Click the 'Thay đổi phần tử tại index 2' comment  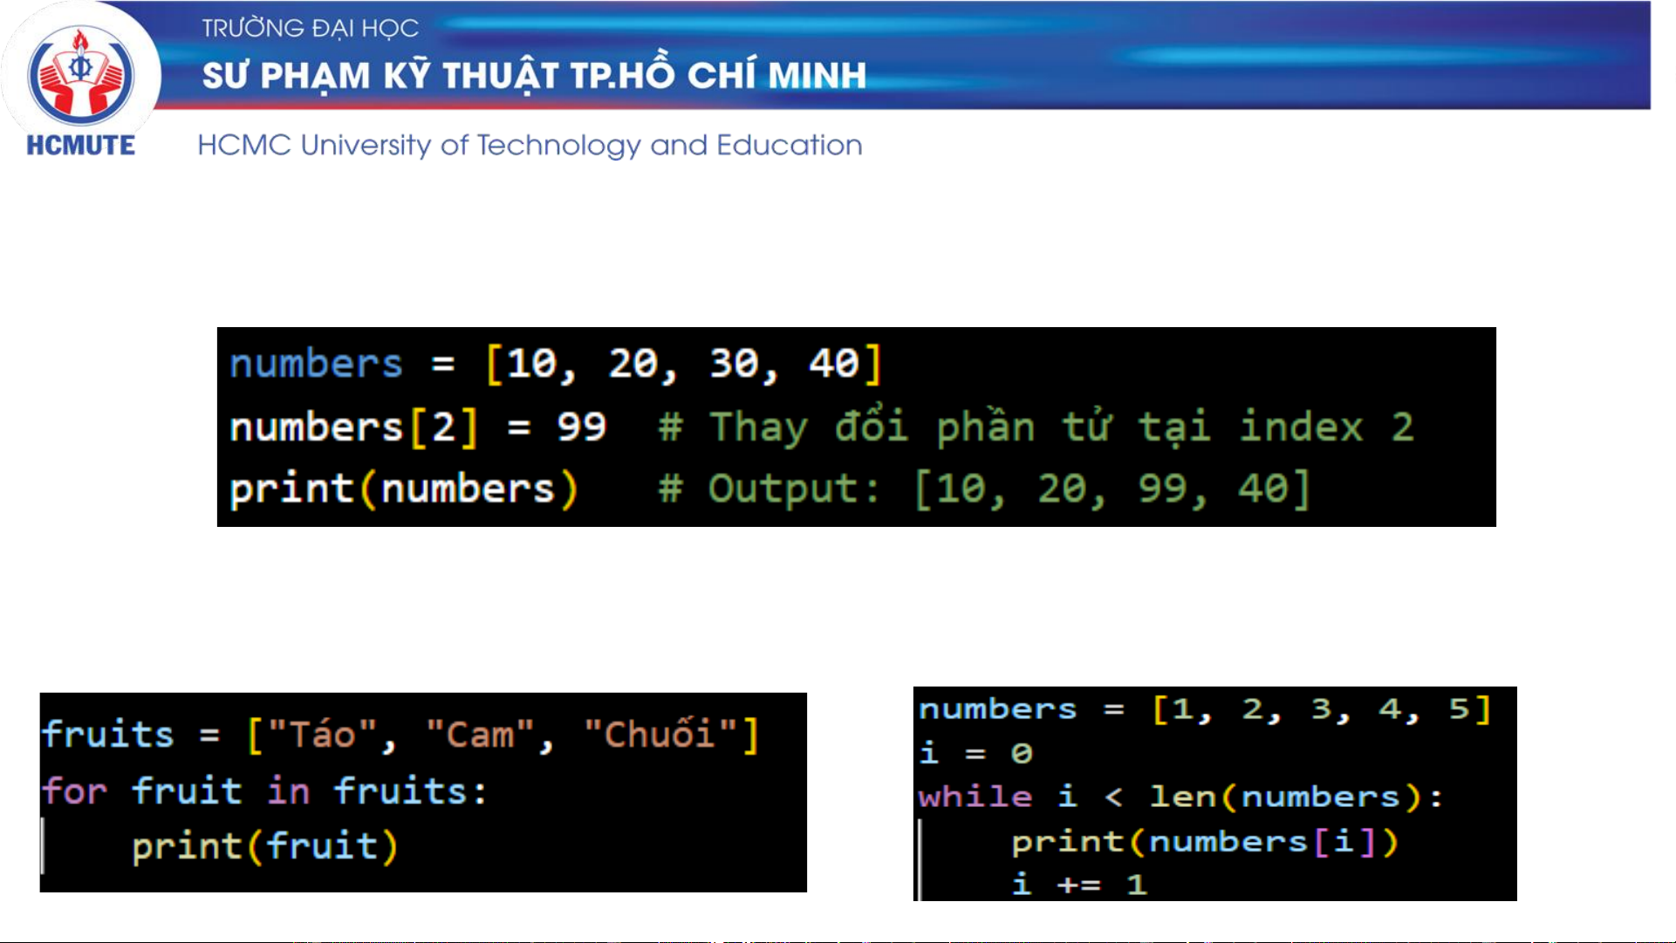(1035, 427)
